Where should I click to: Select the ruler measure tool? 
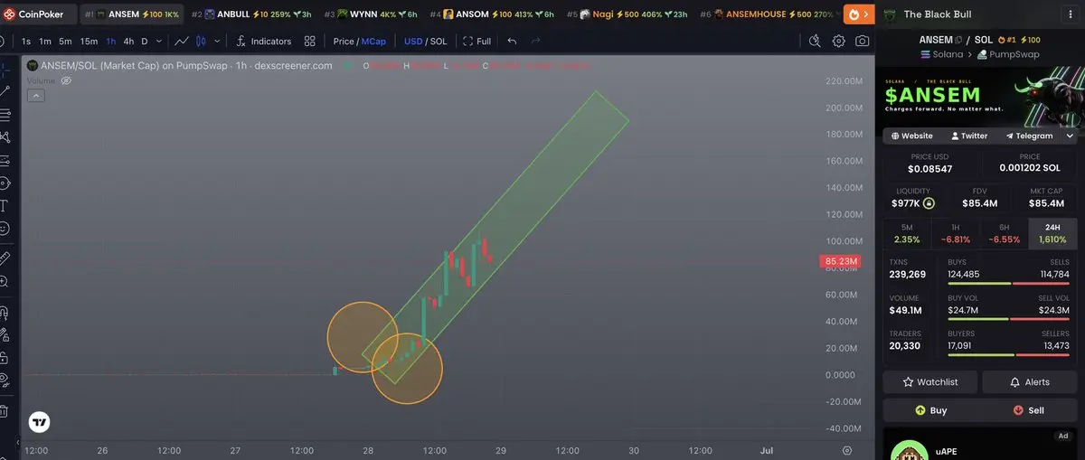pos(5,258)
